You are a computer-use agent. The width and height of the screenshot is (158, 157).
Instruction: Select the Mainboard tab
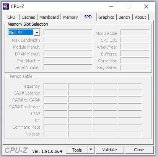click(x=49, y=17)
